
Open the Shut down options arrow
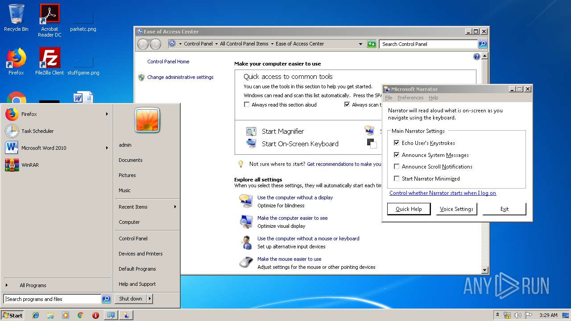[x=149, y=299]
